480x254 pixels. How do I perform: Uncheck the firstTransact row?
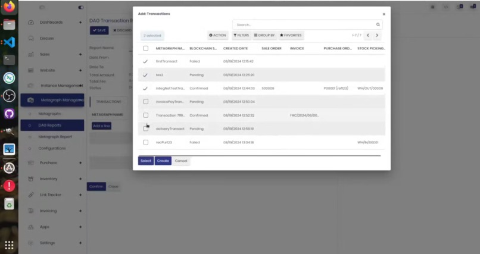point(145,61)
